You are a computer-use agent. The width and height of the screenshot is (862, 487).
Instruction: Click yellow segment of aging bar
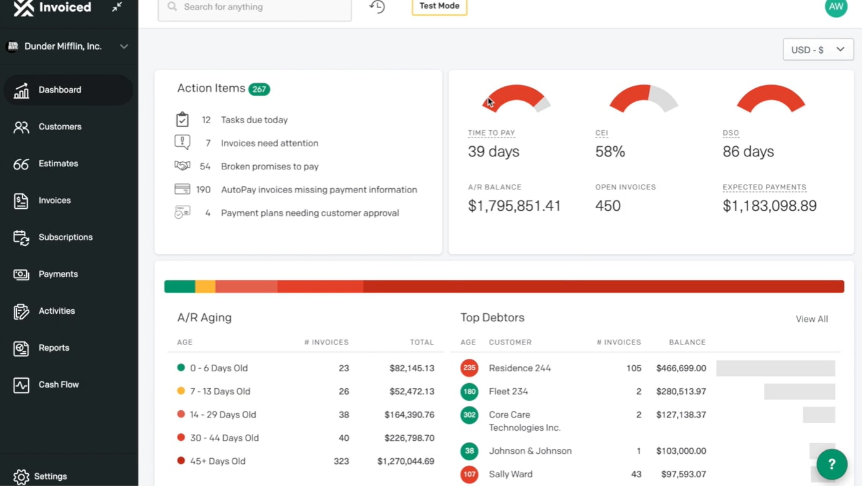click(206, 286)
